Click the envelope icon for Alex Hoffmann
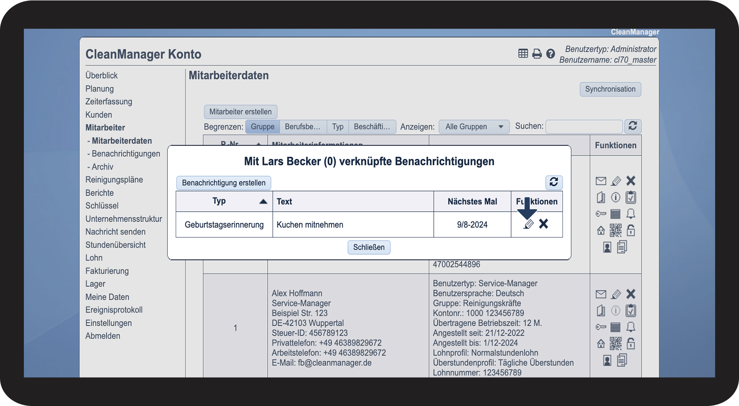Screen dimensions: 739x406 601,294
